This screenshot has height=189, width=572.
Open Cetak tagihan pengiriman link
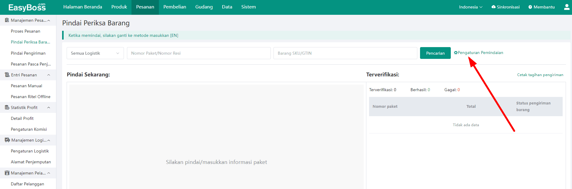(540, 75)
